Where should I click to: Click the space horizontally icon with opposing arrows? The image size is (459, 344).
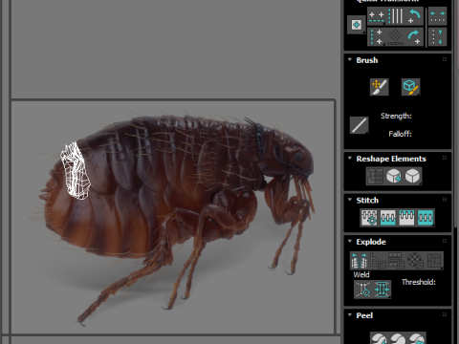point(437,16)
